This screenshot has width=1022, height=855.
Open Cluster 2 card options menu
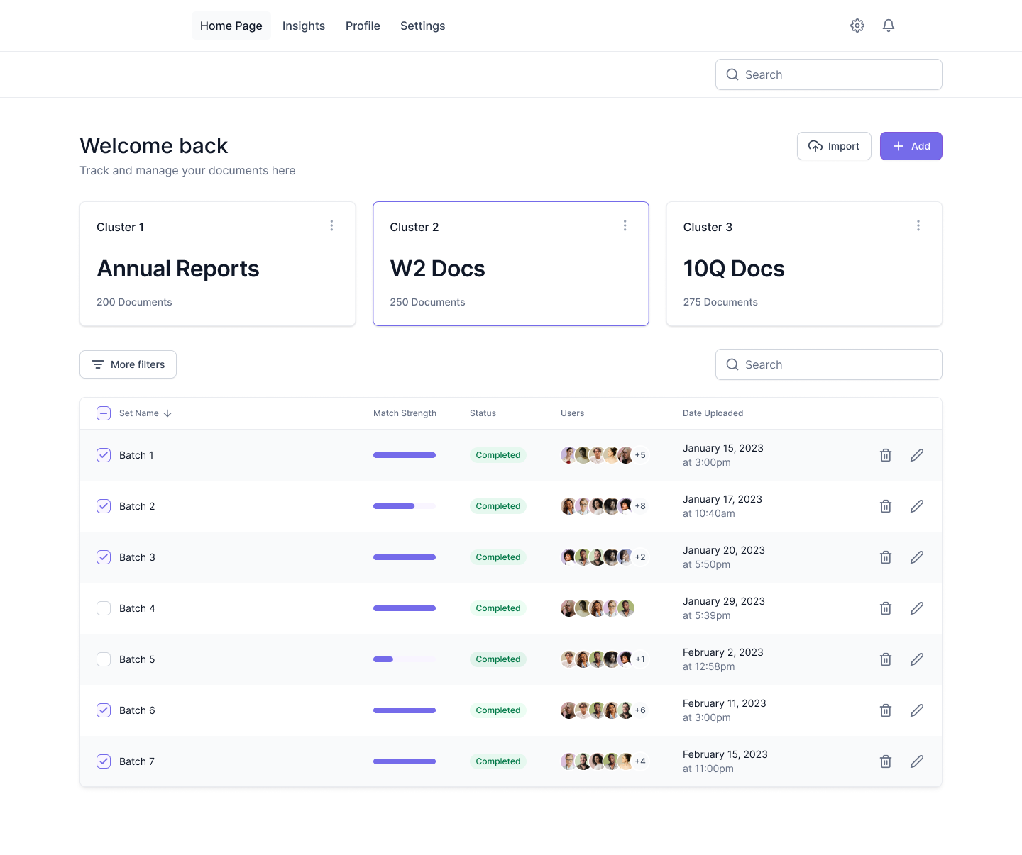coord(625,225)
